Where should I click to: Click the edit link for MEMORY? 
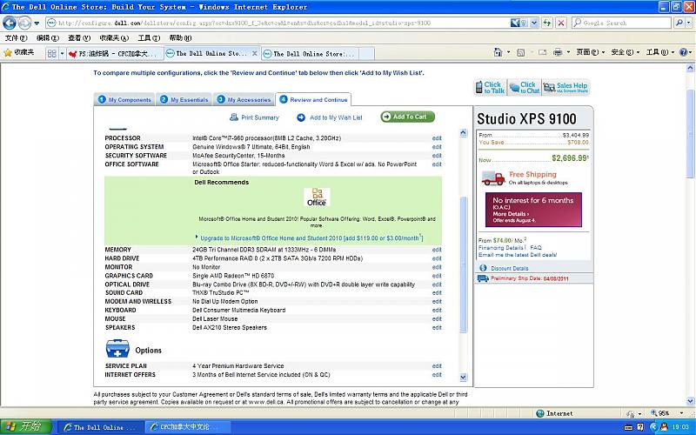[x=437, y=250]
